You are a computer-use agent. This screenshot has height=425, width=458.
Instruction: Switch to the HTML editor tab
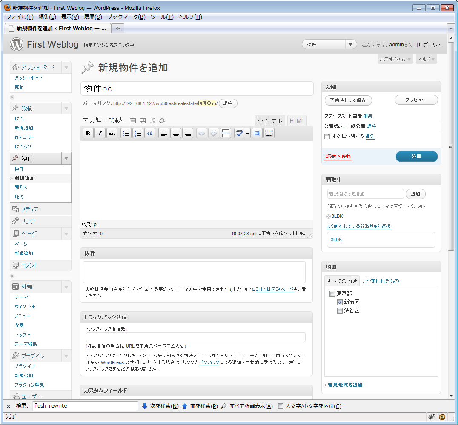297,121
